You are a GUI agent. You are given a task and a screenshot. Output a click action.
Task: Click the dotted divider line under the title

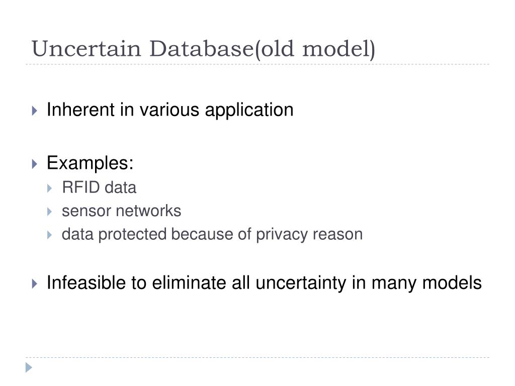[x=257, y=64]
